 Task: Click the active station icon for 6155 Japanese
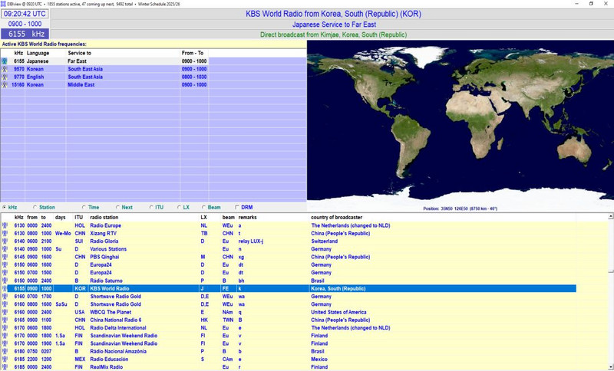[5, 61]
